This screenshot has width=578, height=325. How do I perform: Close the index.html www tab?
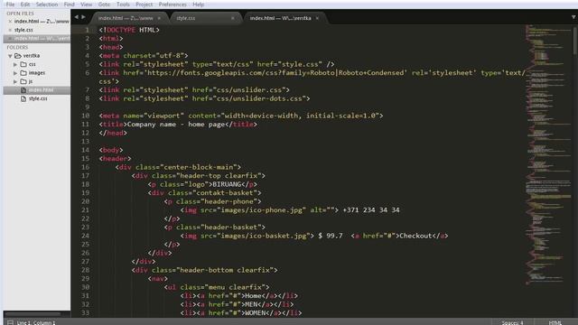click(x=159, y=18)
